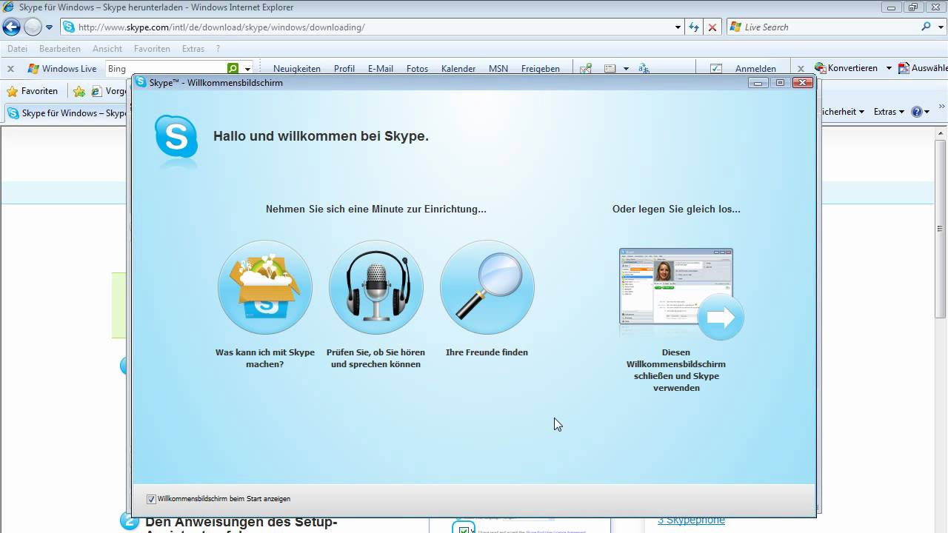The image size is (948, 533).
Task: Click the Windows Live toolbar button
Action: tap(62, 68)
